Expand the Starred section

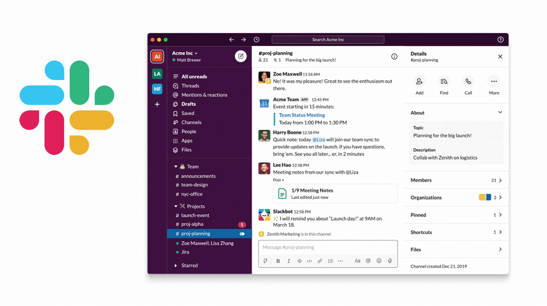pos(176,265)
